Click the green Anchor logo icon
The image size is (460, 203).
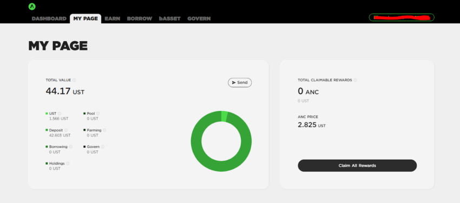tap(32, 6)
